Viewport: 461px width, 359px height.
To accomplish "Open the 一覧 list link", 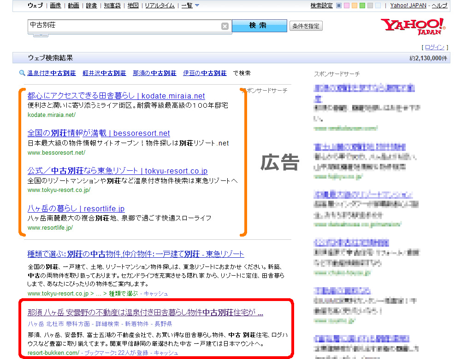I will 187,5.
